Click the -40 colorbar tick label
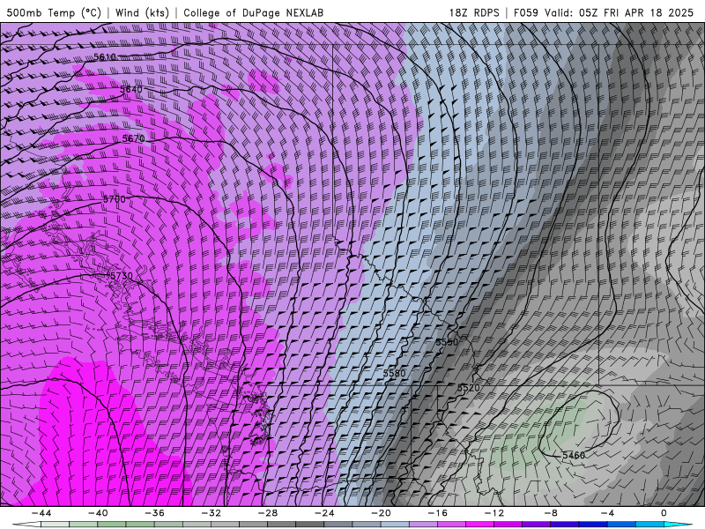Image resolution: width=705 pixels, height=529 pixels. point(98,513)
